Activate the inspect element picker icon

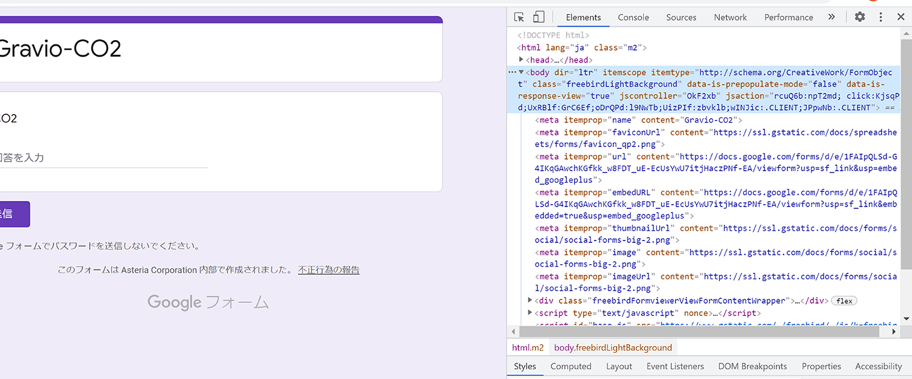pyautogui.click(x=519, y=17)
